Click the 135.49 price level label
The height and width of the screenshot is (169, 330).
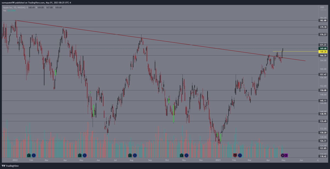(323, 121)
